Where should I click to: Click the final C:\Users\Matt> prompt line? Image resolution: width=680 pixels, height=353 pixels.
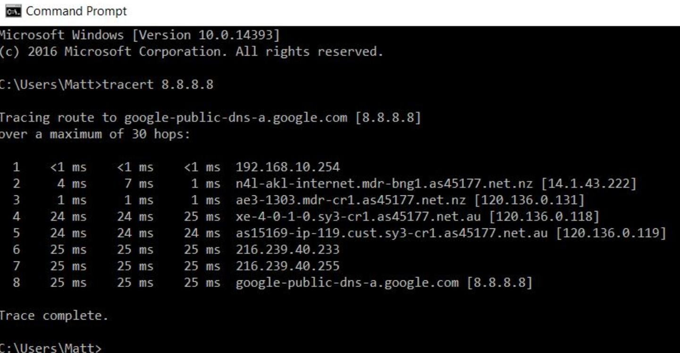50,348
